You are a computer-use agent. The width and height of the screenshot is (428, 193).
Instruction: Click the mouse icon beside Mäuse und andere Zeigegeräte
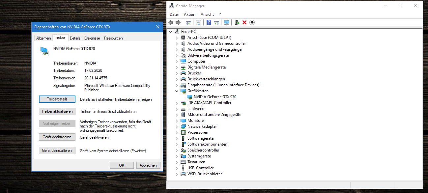click(183, 115)
